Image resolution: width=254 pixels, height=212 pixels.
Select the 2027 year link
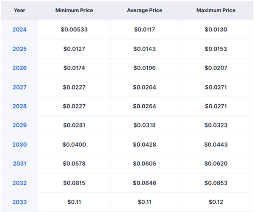tap(19, 87)
